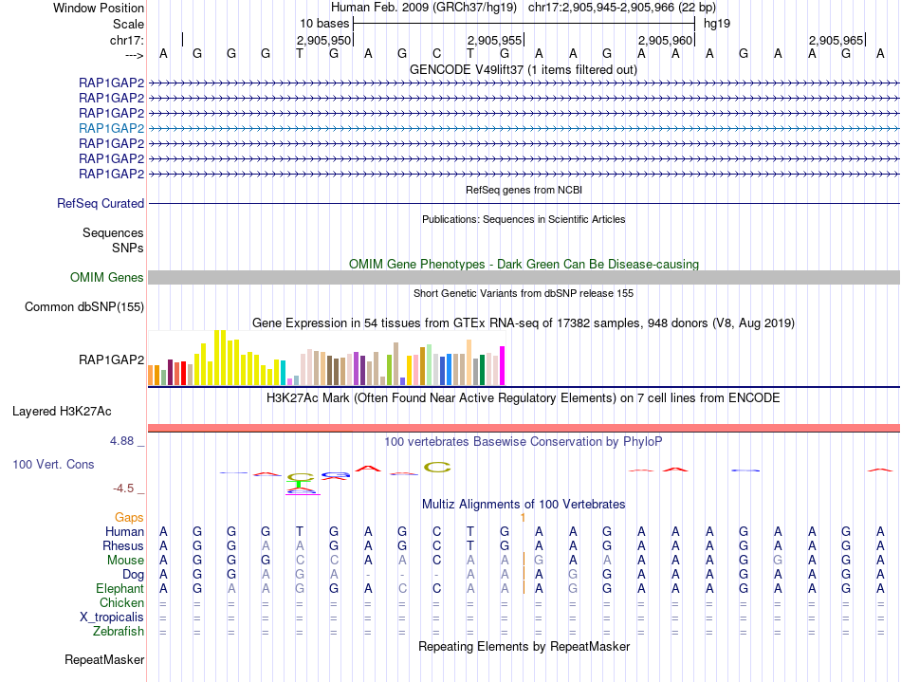Click the RepeatMasker track label

click(x=104, y=659)
